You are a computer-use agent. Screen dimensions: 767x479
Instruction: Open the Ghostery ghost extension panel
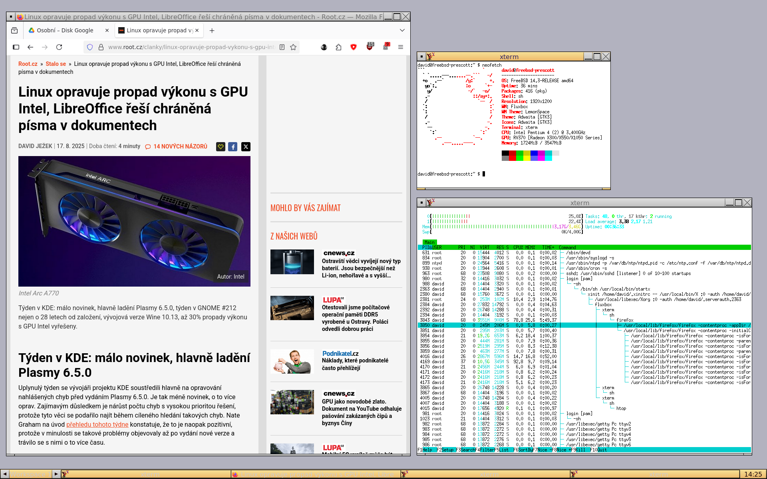click(385, 48)
